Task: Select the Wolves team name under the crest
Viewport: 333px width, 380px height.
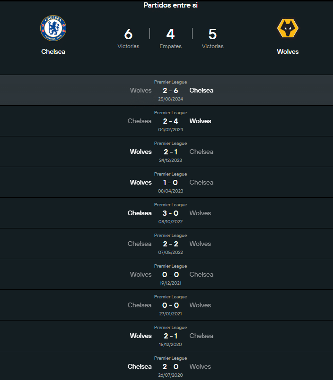Action: pyautogui.click(x=288, y=52)
